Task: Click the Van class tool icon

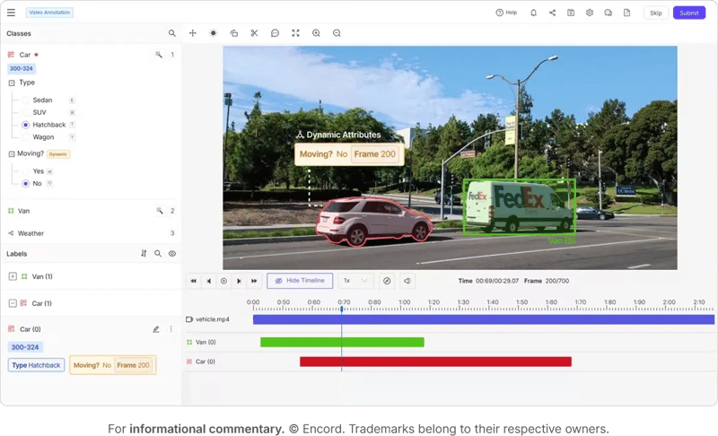Action: (x=160, y=211)
